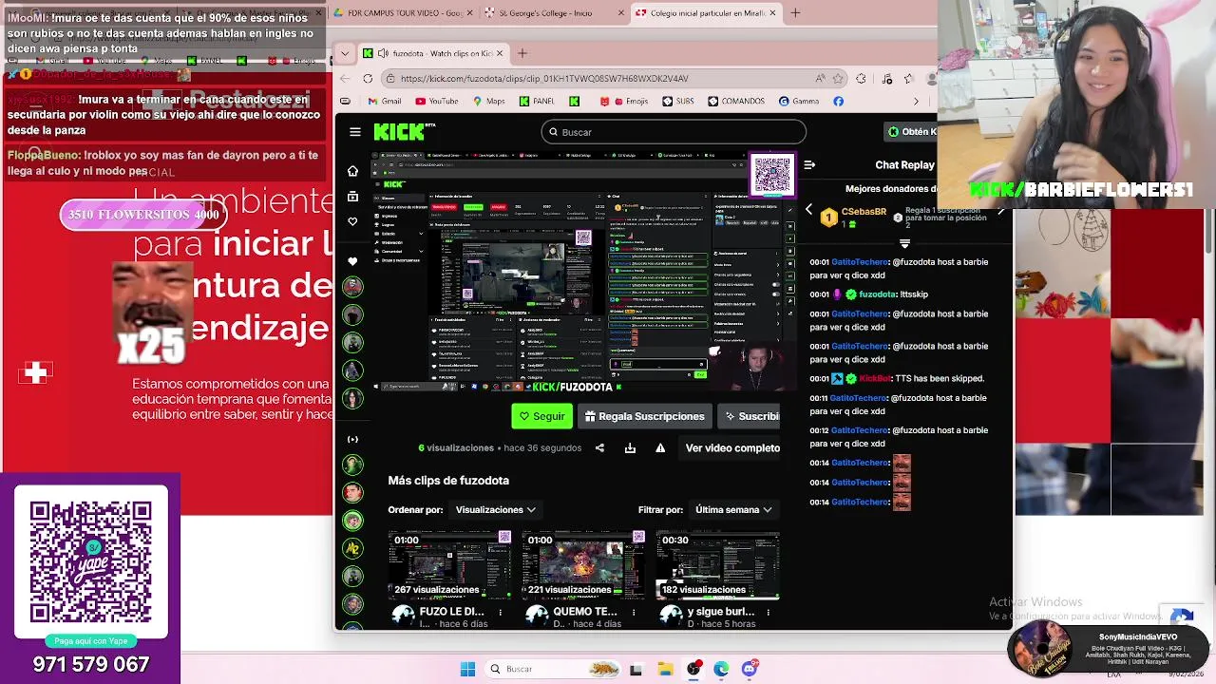Click the Obtén Kick button

coord(910,132)
